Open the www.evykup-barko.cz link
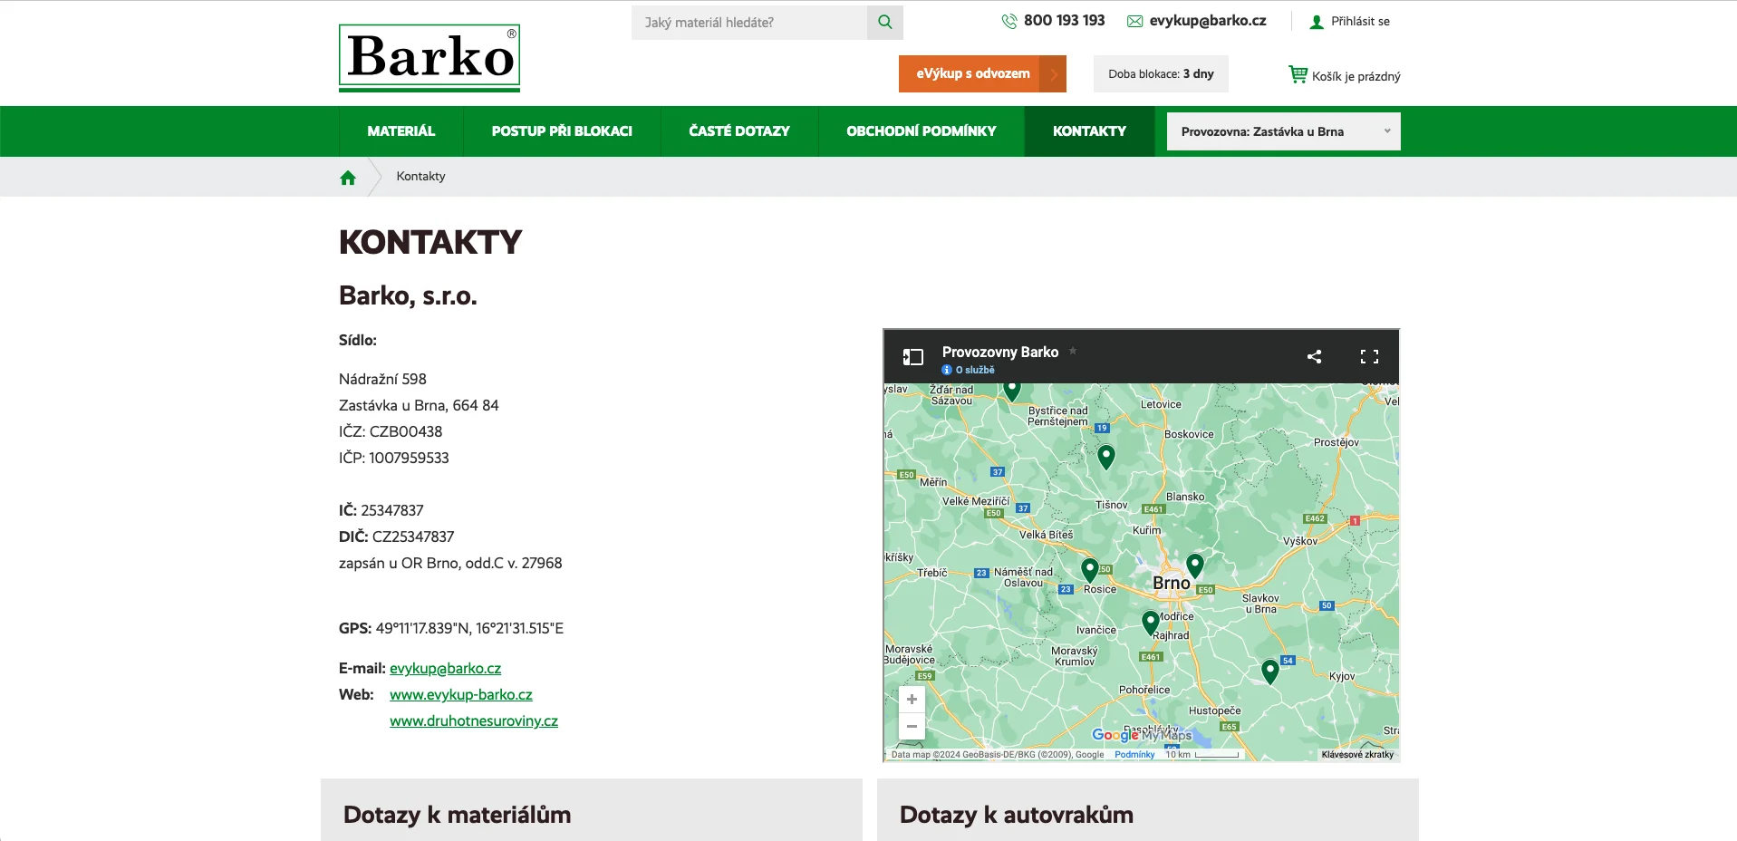Image resolution: width=1737 pixels, height=841 pixels. tap(461, 695)
